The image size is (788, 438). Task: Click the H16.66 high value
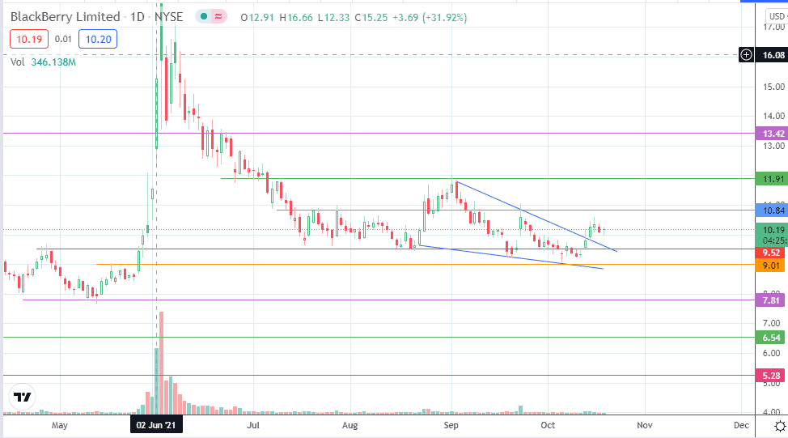[296, 18]
